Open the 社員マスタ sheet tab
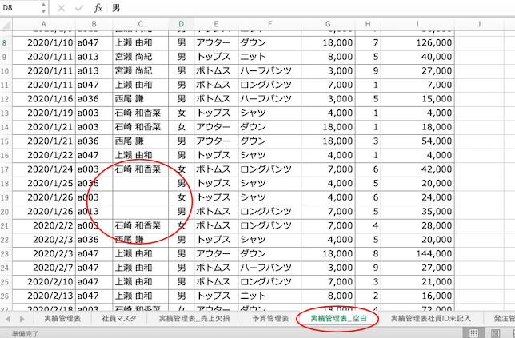Image resolution: width=515 pixels, height=338 pixels. [x=118, y=318]
